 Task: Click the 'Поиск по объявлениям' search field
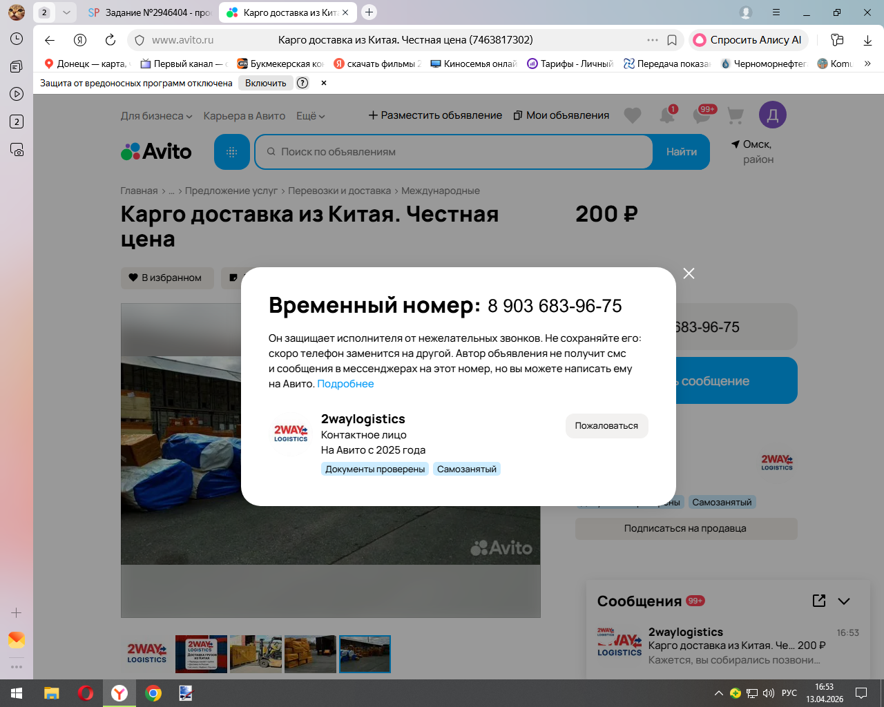(x=456, y=152)
